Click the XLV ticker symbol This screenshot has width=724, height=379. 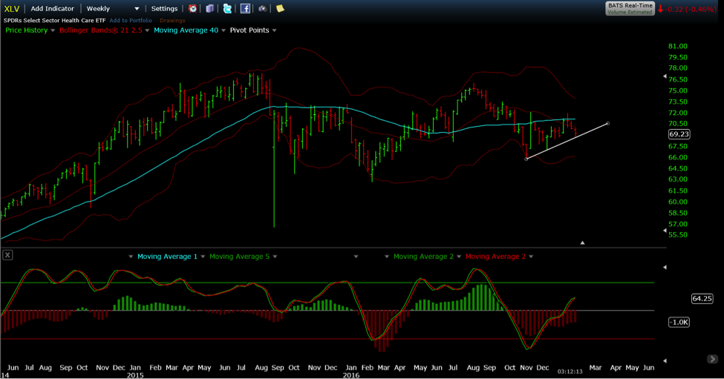pyautogui.click(x=12, y=8)
